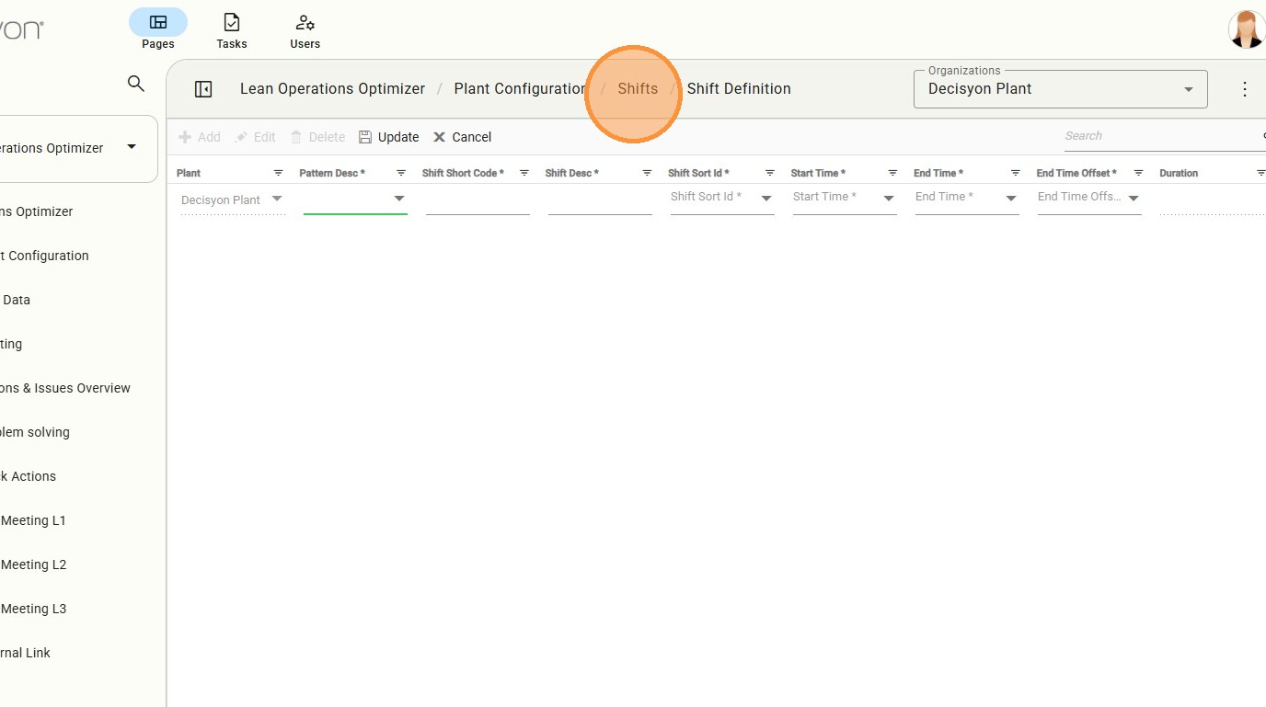
Task: Click the Pattern Desc column filter icon
Action: pyautogui.click(x=401, y=173)
